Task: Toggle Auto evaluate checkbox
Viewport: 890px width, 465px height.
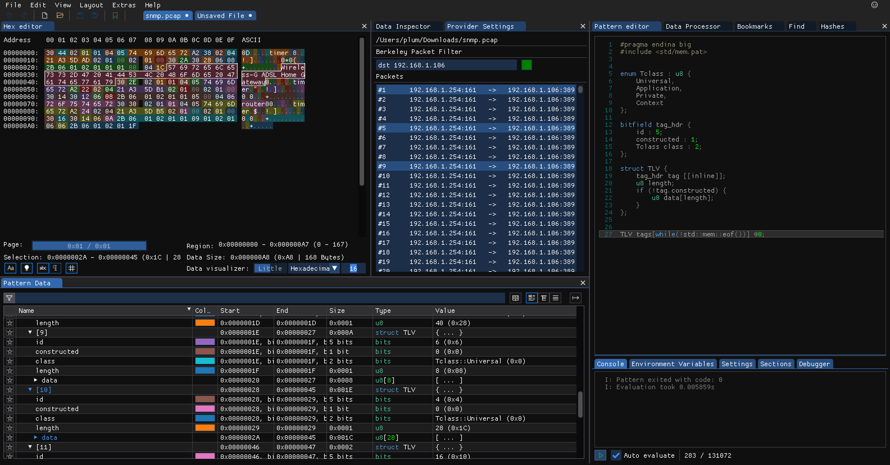Action: point(616,455)
